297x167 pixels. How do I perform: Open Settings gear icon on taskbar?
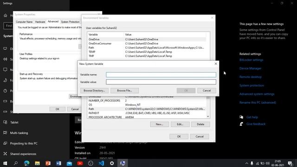[112, 163]
